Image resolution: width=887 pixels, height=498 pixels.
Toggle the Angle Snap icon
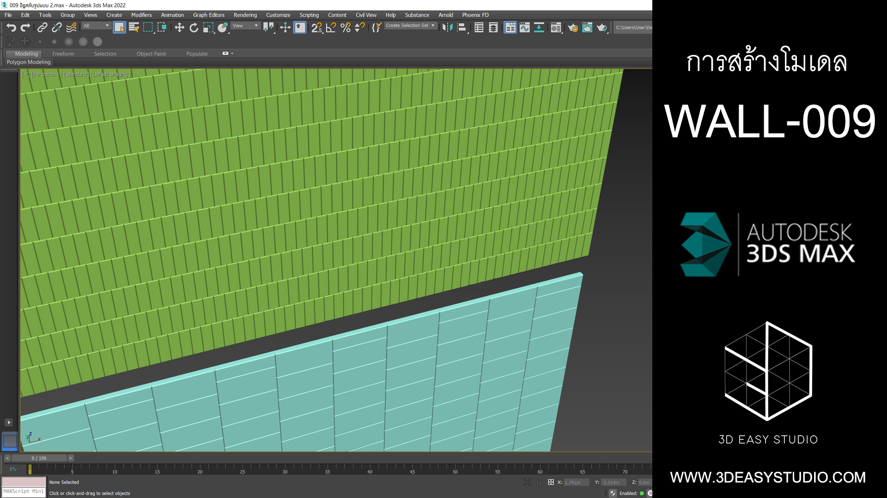tap(331, 28)
